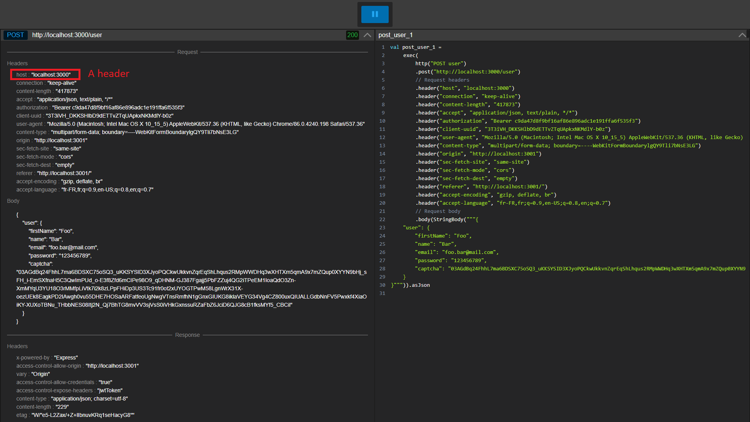Select the .header accept-language code line

click(513, 203)
